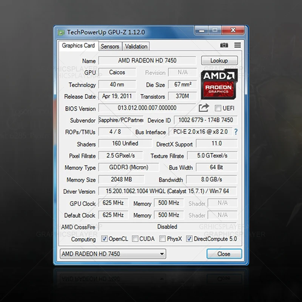
Task: Click the GPU field showing Caicos
Action: [x=117, y=72]
